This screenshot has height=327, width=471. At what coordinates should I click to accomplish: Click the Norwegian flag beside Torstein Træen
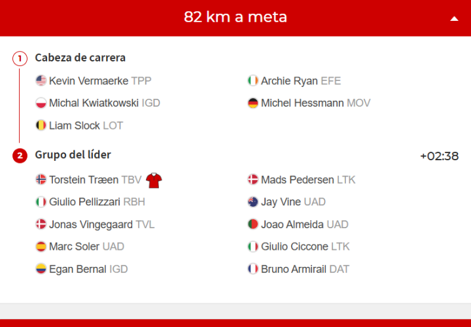tap(41, 180)
